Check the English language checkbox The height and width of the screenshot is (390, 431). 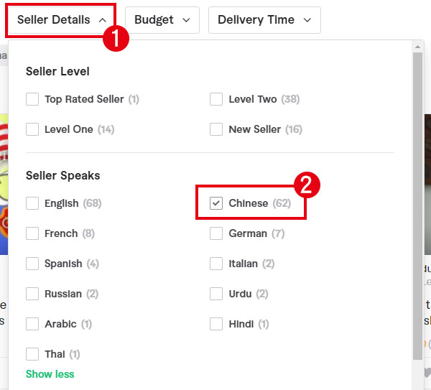(32, 203)
